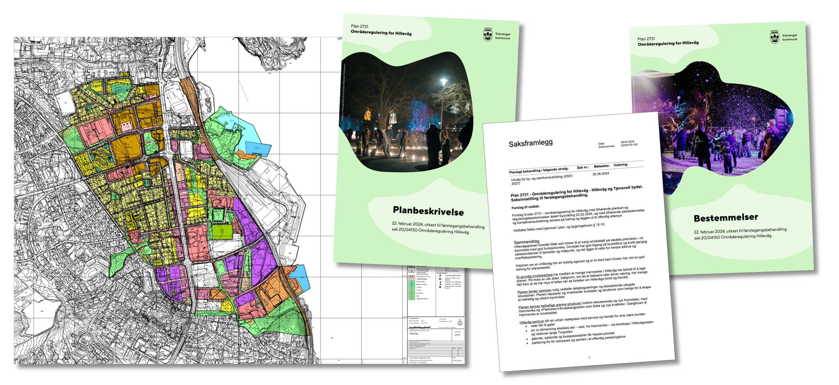The height and width of the screenshot is (385, 839).
Task: Click the scale bar in the map legend
Action: 420,327
